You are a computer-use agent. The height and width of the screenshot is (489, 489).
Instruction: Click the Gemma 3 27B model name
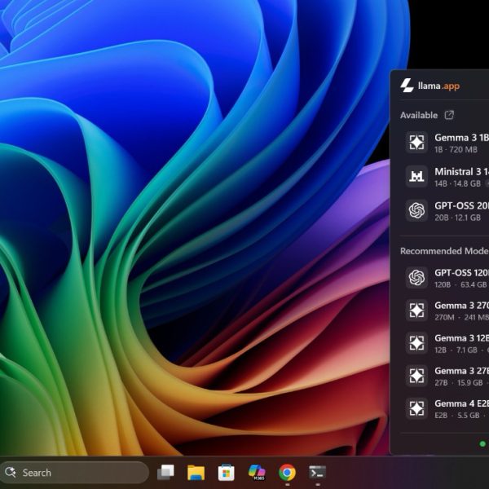pyautogui.click(x=461, y=371)
